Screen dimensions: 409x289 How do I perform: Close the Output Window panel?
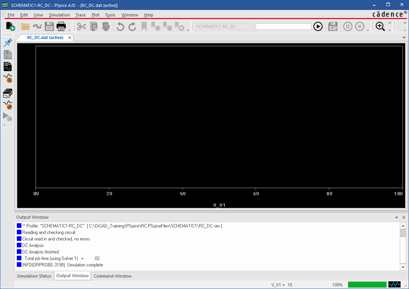(x=404, y=217)
